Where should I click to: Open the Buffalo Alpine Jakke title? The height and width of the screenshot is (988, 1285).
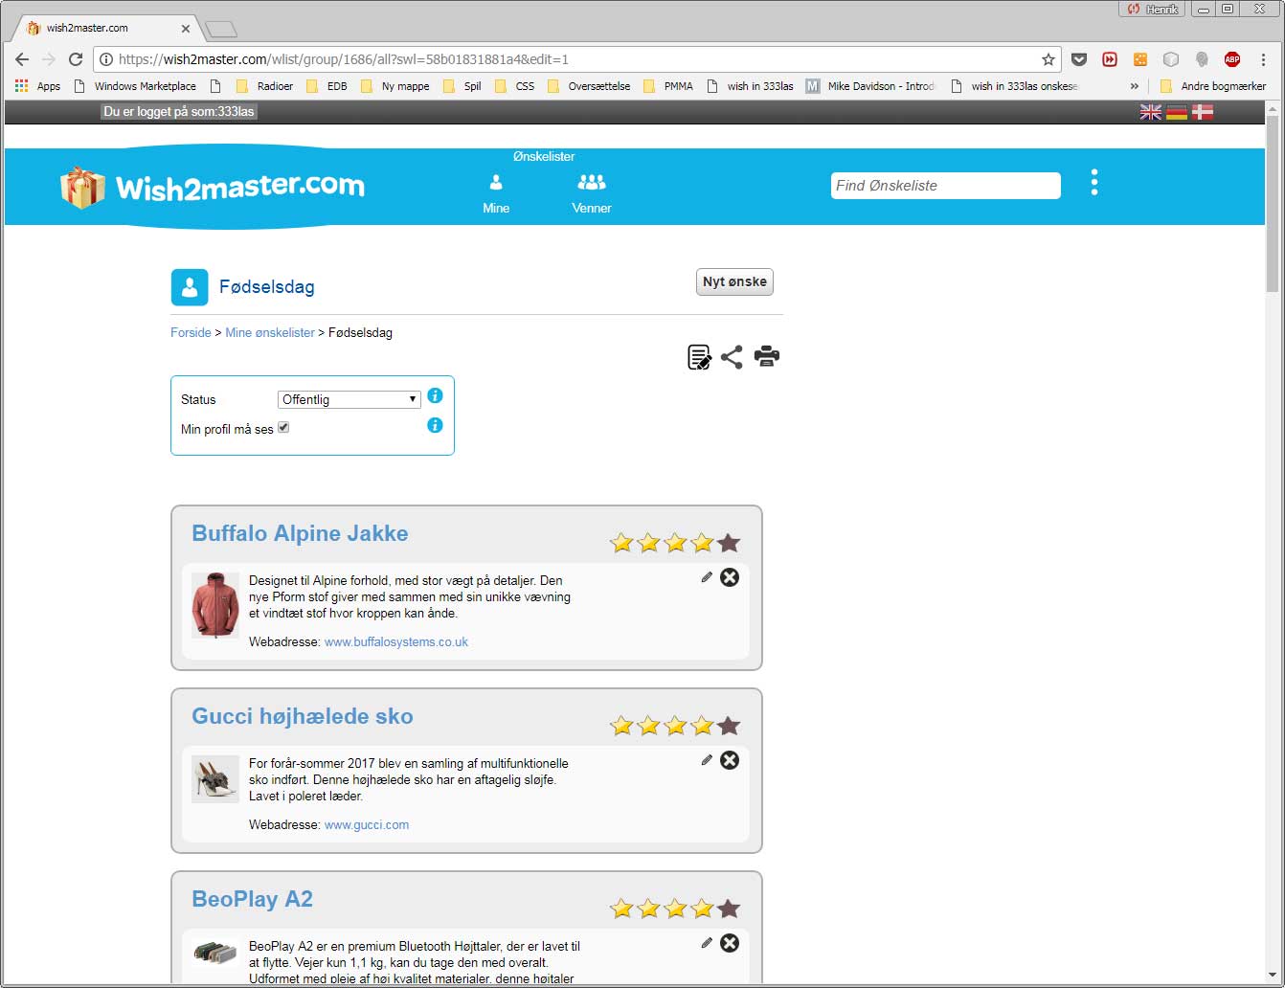click(300, 533)
